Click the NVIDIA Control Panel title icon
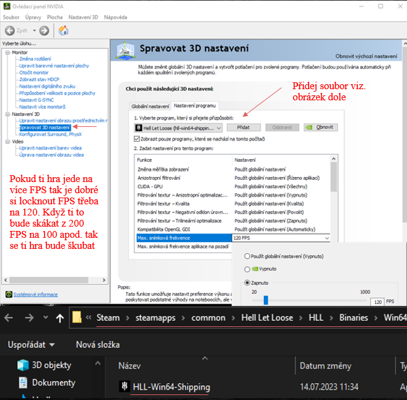 click(x=7, y=6)
